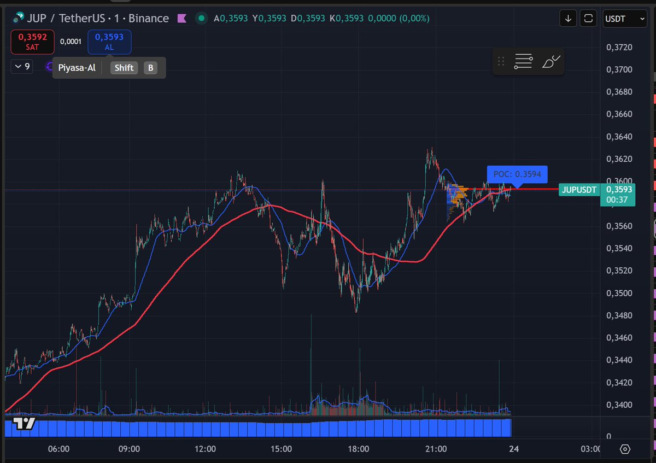Click the 24 date label on time axis
Image resolution: width=656 pixels, height=463 pixels.
click(x=513, y=449)
